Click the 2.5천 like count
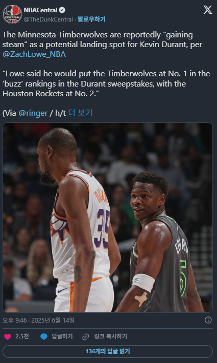217x363 pixels. point(22,336)
